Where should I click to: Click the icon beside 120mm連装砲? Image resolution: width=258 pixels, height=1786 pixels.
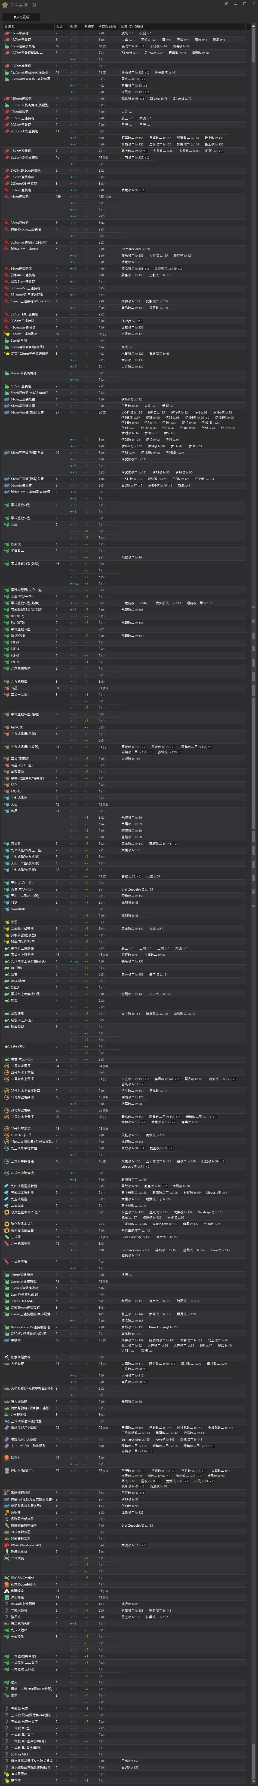click(x=6, y=98)
